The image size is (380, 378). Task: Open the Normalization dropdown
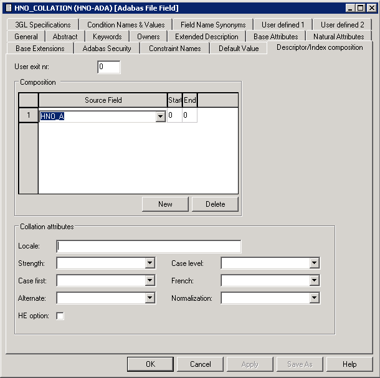[x=315, y=298]
